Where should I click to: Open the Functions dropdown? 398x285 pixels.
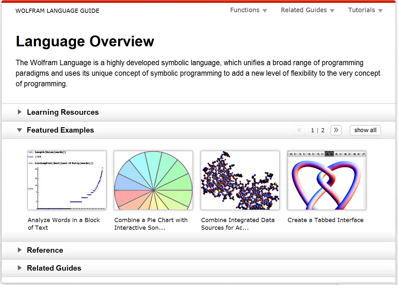(x=249, y=10)
